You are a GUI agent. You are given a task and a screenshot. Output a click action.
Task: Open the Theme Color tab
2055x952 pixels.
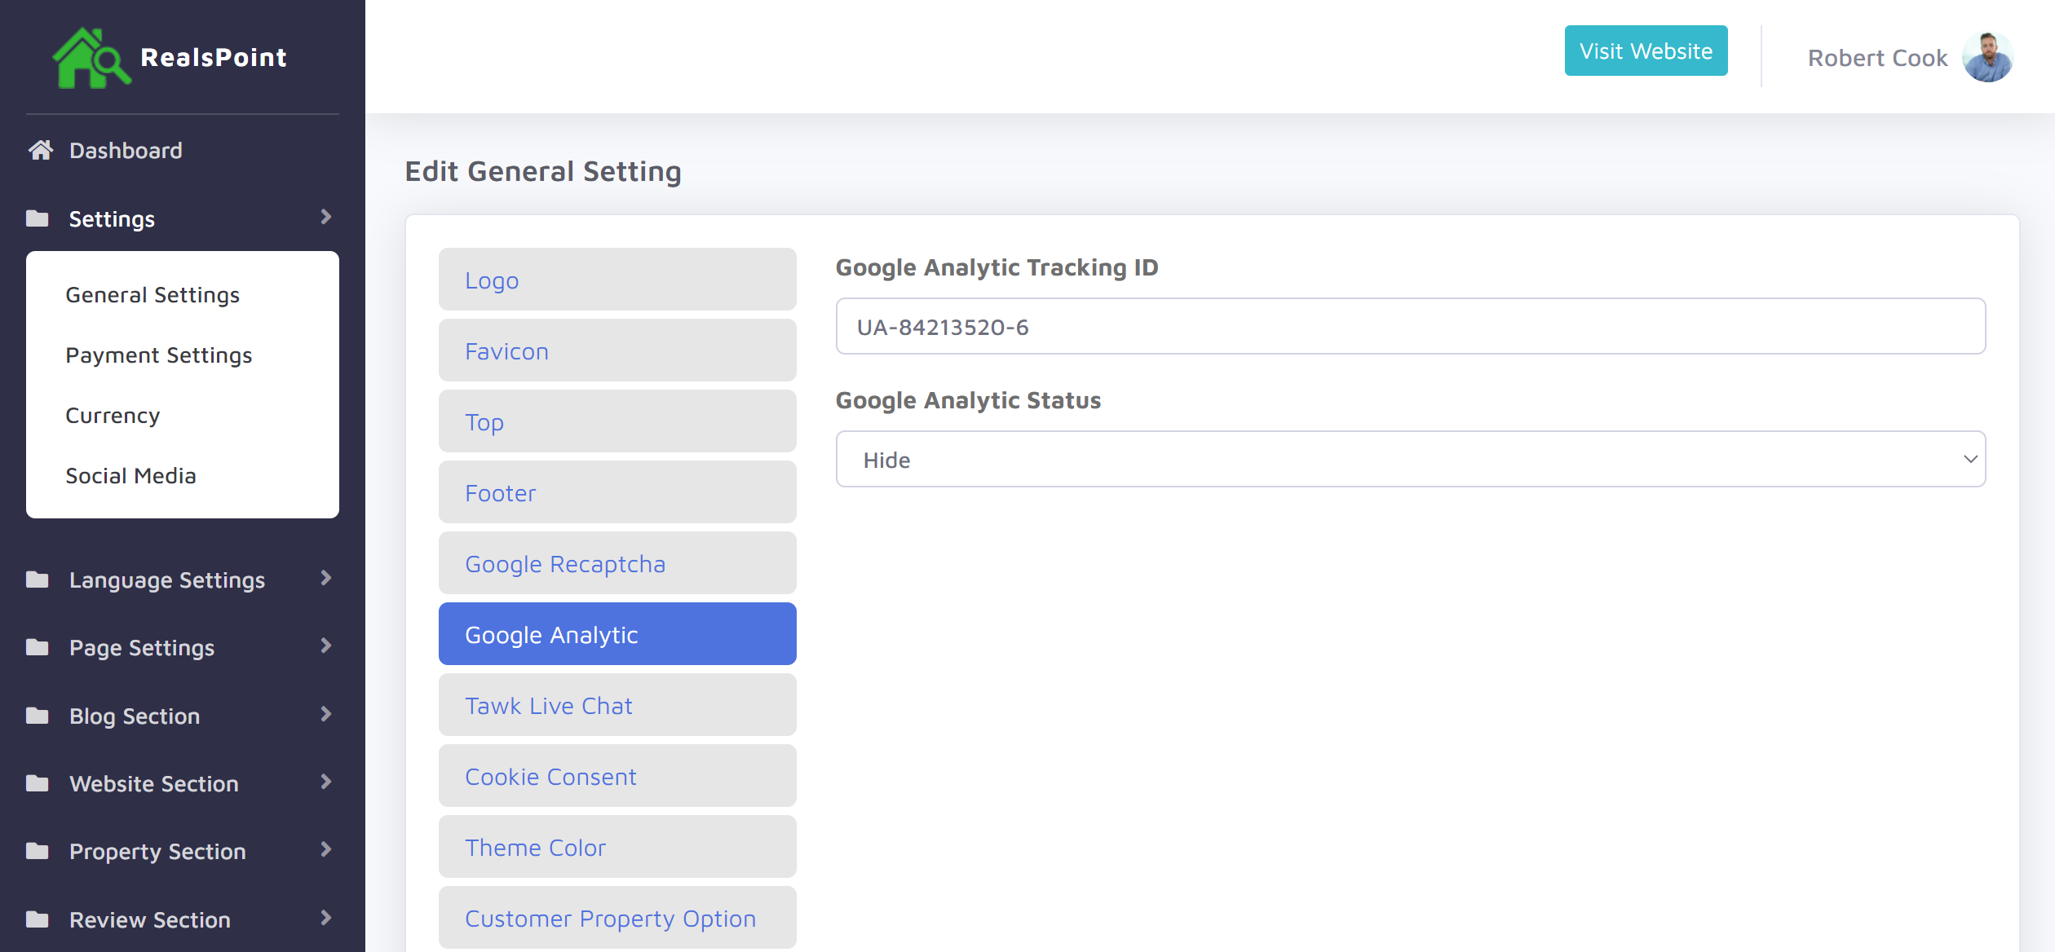pos(617,847)
